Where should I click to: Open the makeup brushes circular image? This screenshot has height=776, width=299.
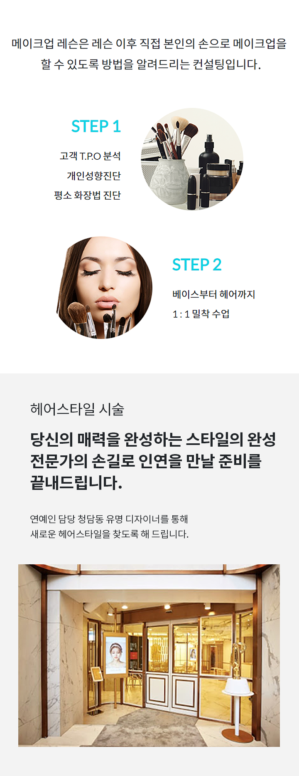click(192, 159)
